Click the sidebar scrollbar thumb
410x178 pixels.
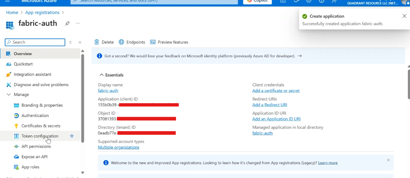83,98
